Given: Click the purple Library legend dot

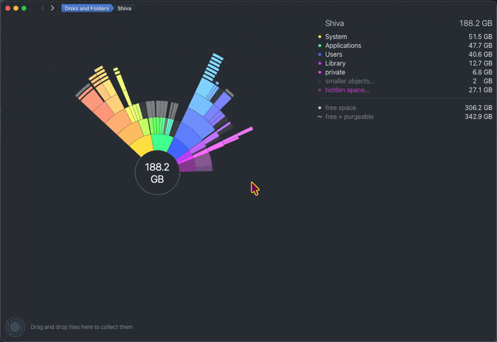Looking at the screenshot, I should pyautogui.click(x=320, y=63).
